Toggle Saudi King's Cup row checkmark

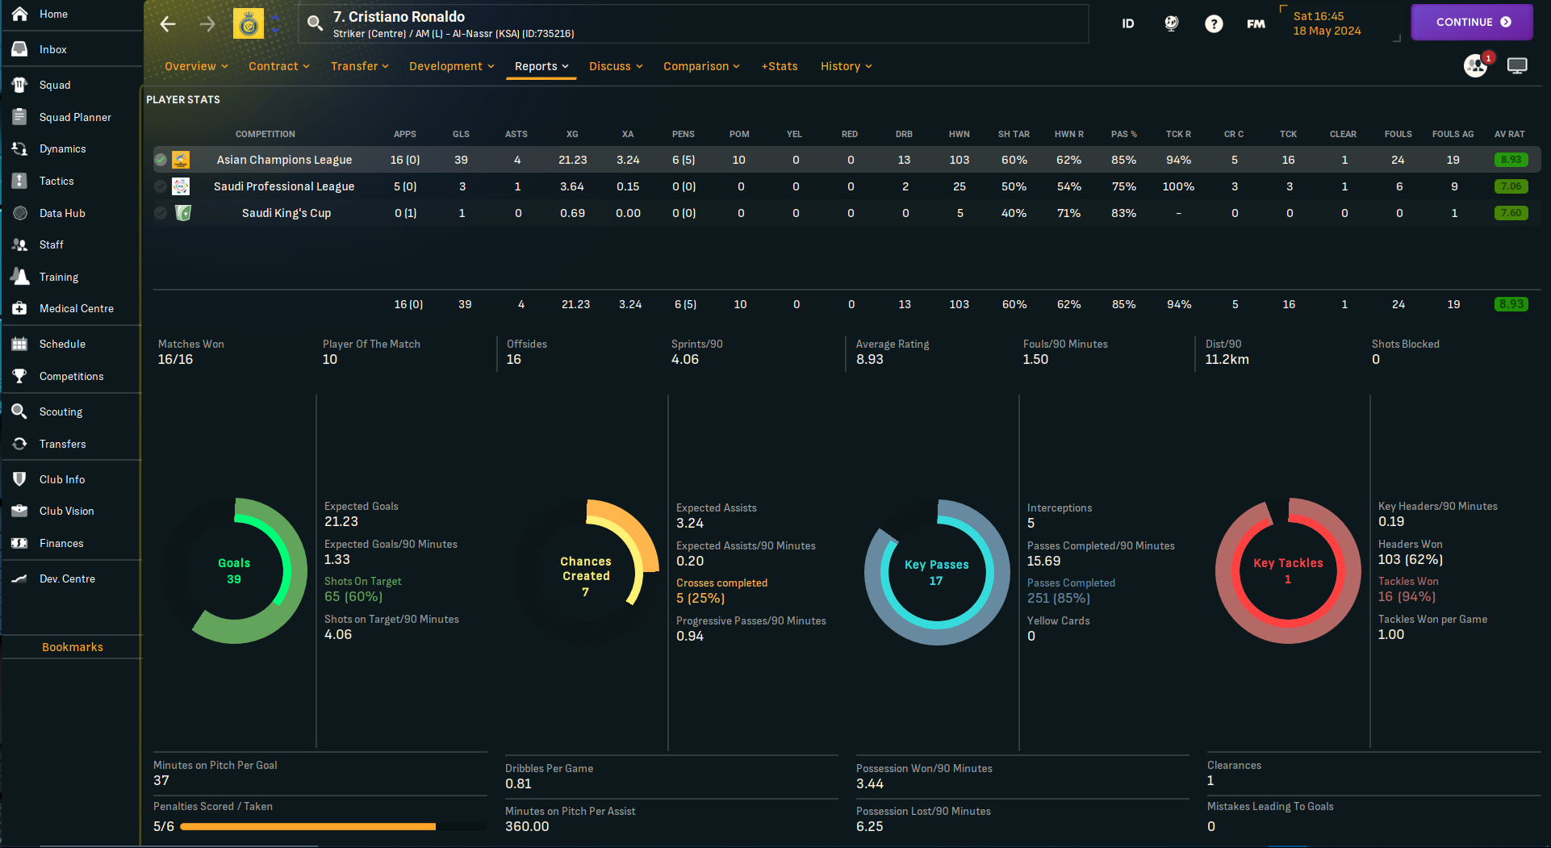[x=161, y=213]
